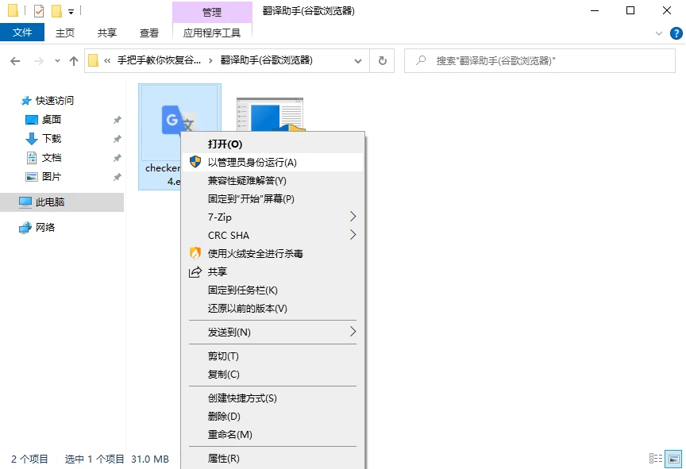The height and width of the screenshot is (469, 686).
Task: Select 网络 in the navigation pane
Action: [x=45, y=227]
